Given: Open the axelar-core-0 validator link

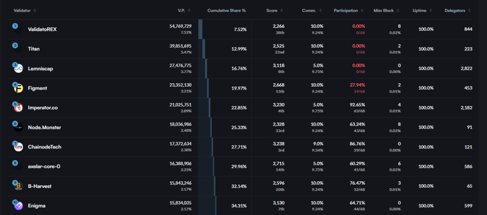Looking at the screenshot, I should 44,167.
